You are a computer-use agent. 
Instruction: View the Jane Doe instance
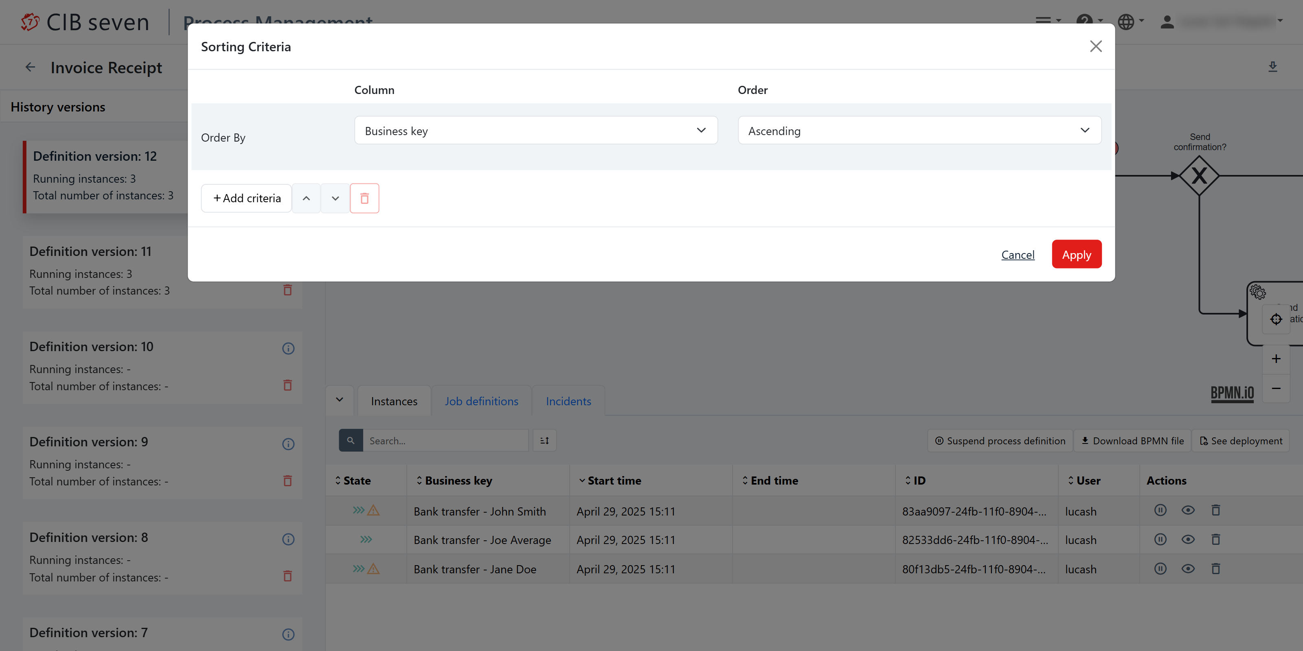[x=1188, y=569]
